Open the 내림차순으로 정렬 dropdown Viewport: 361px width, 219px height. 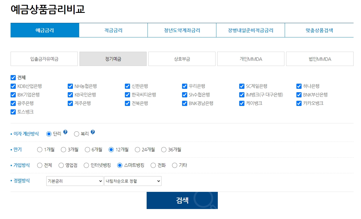133,181
